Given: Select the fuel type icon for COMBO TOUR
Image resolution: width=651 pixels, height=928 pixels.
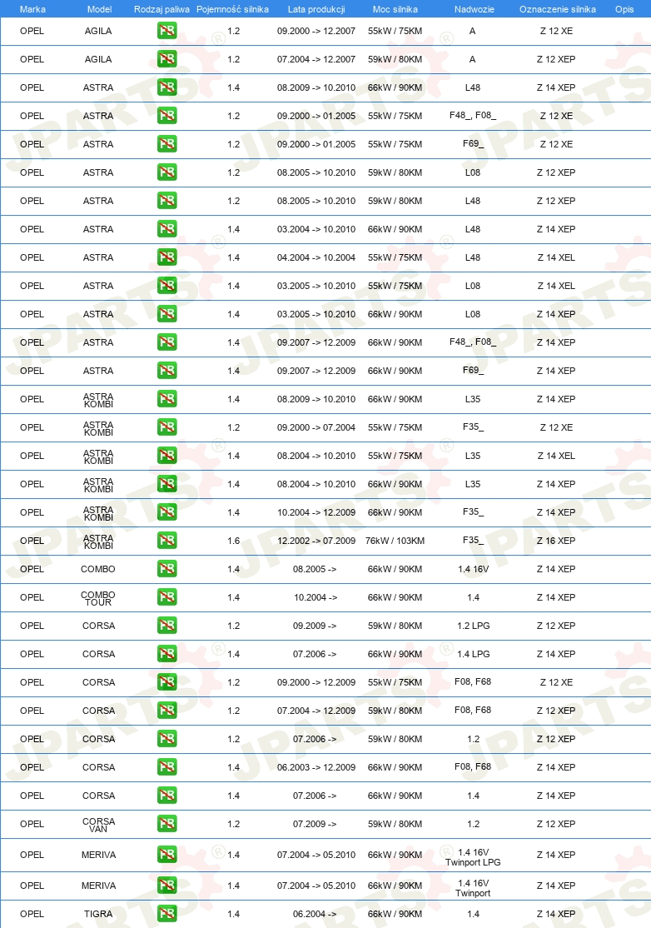Looking at the screenshot, I should pos(166,597).
